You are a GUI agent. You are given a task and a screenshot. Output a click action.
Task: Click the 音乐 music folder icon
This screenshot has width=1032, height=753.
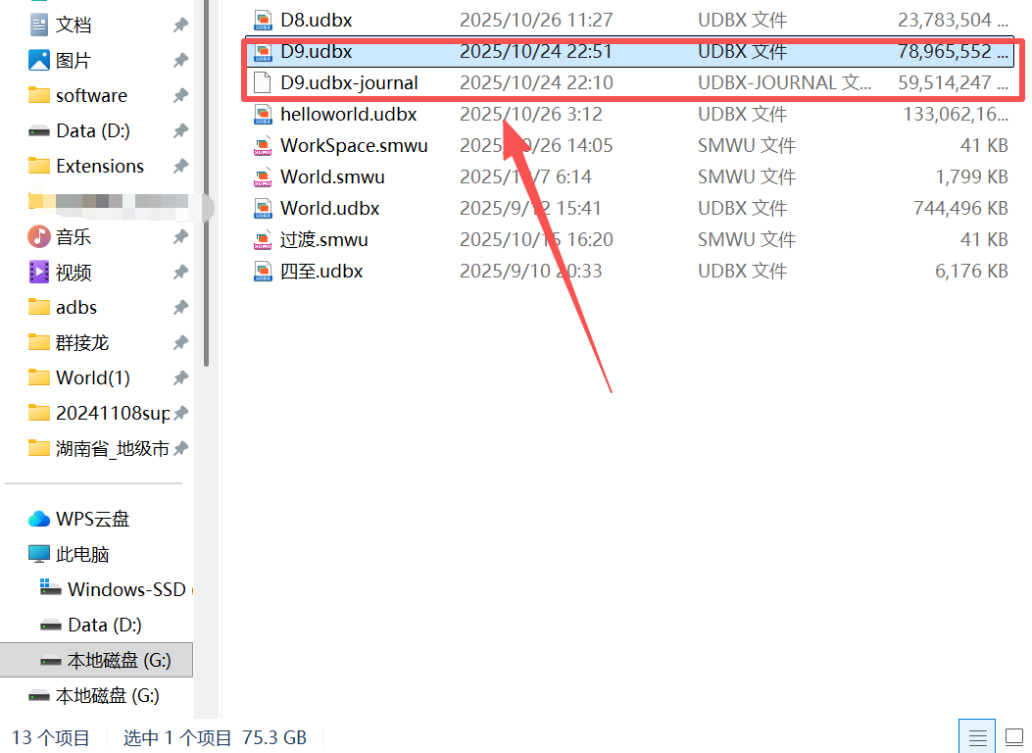coord(39,236)
